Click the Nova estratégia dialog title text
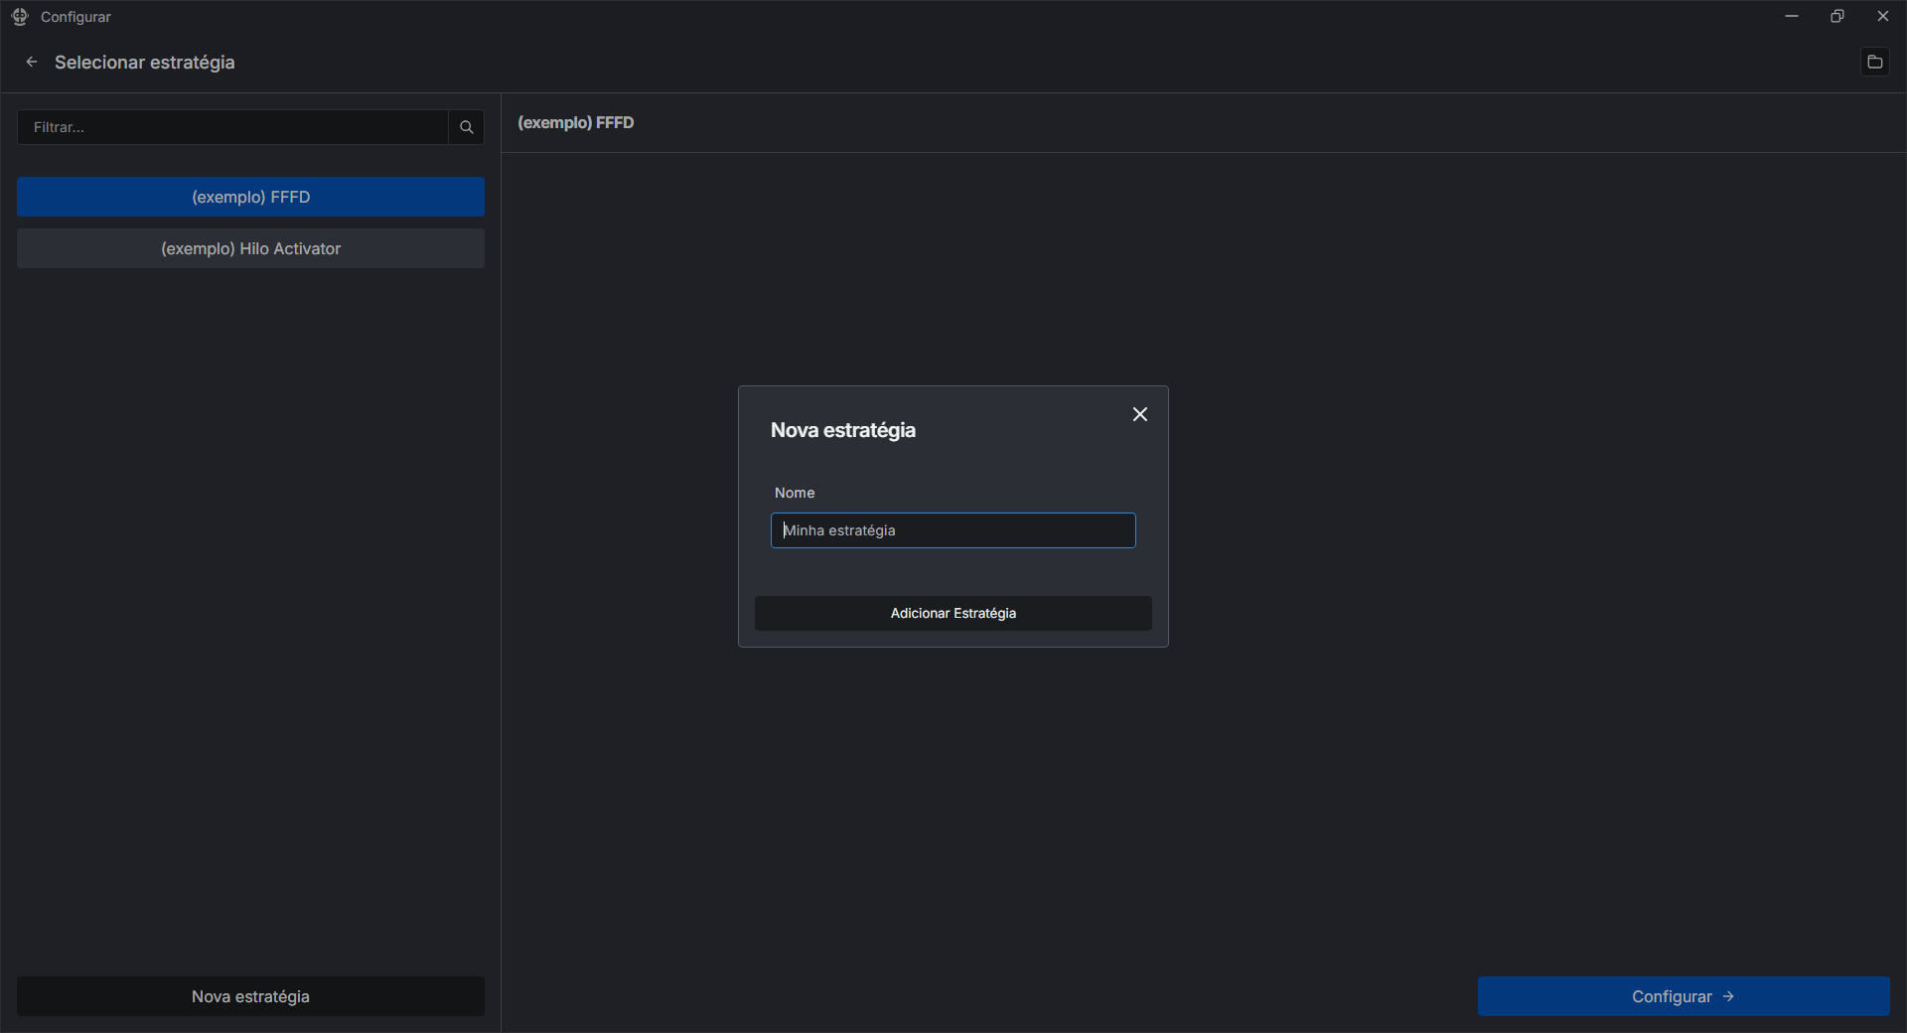1907x1033 pixels. (842, 430)
